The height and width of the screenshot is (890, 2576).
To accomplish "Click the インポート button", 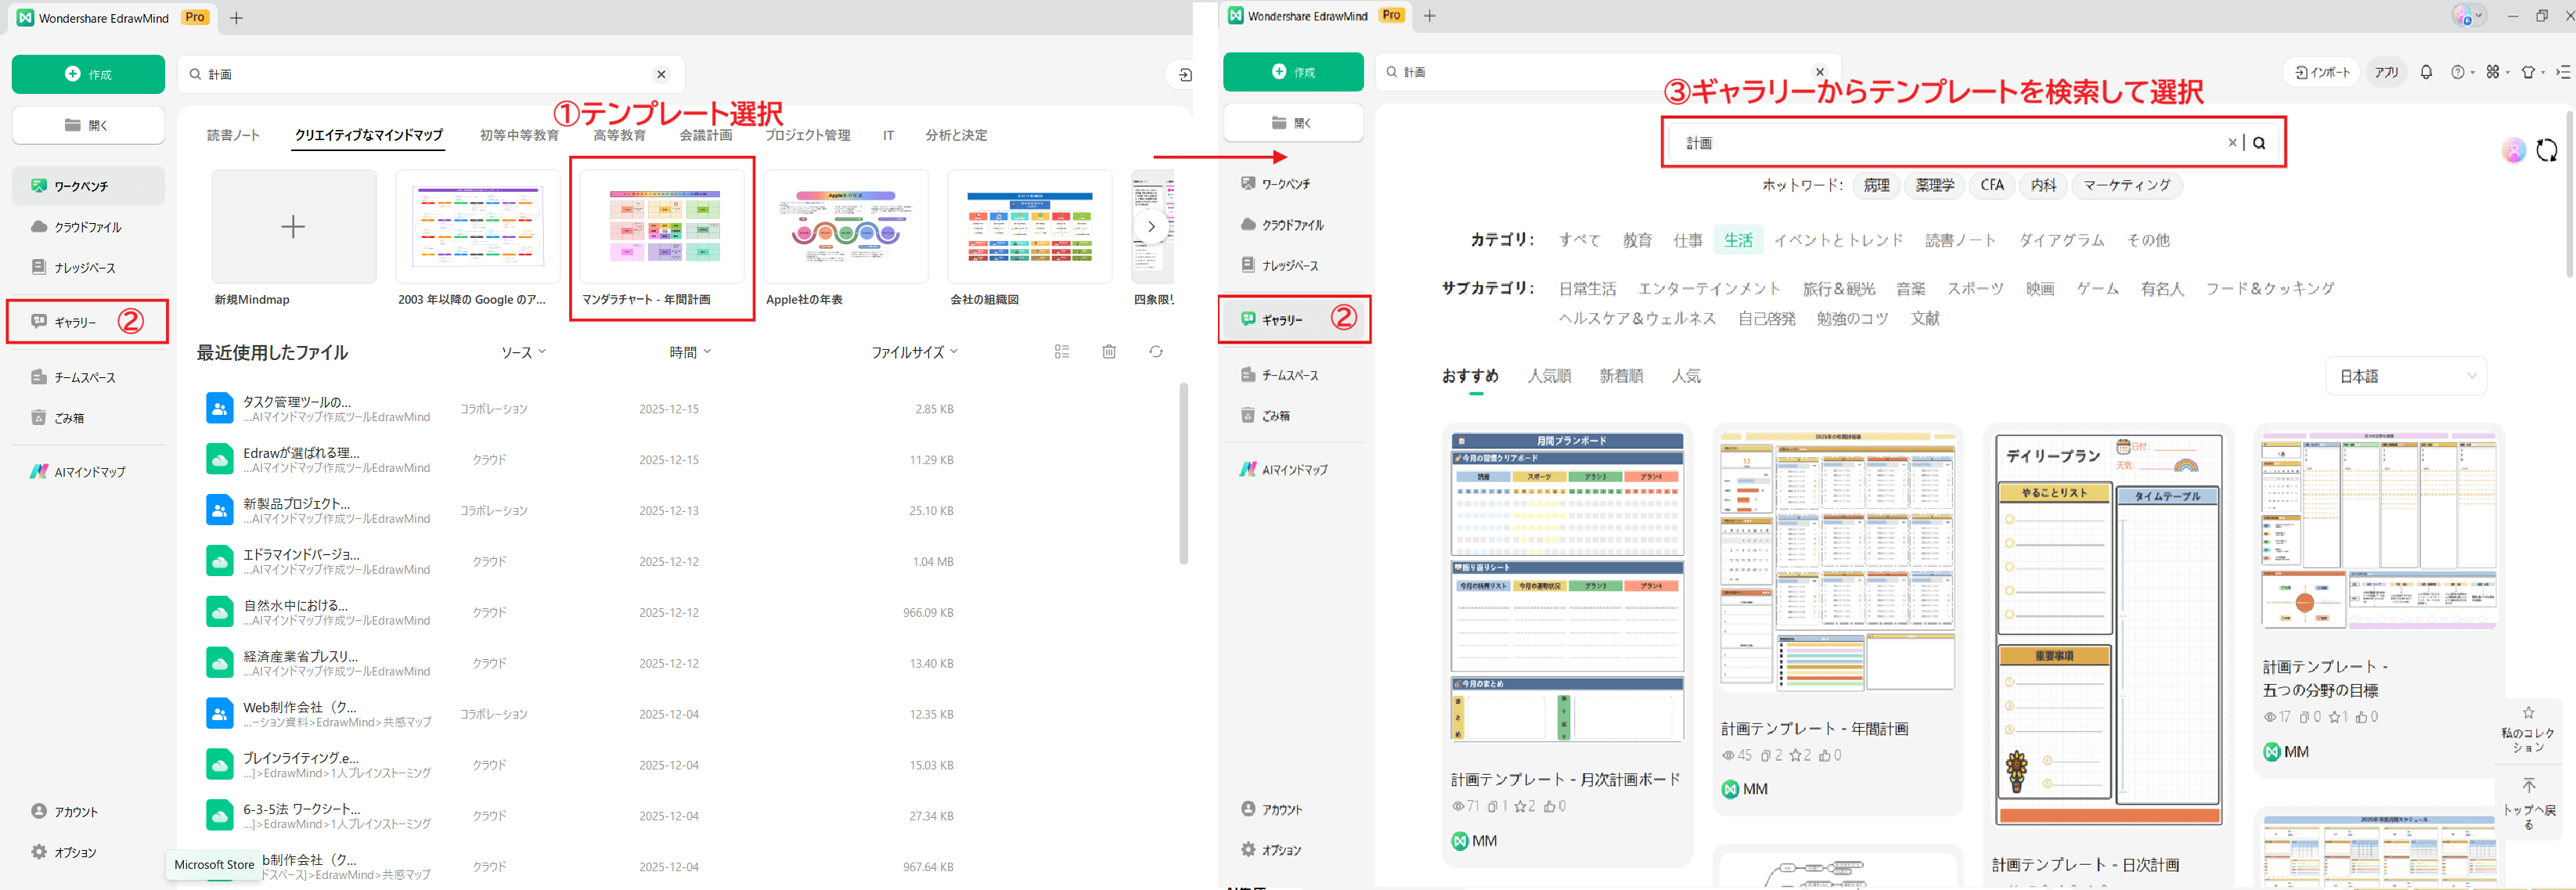I will tap(2320, 71).
